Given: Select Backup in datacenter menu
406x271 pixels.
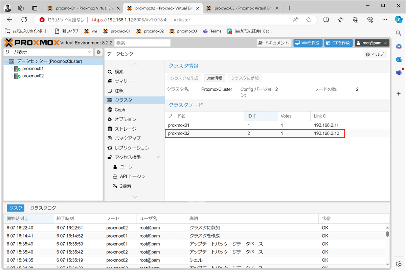Looking at the screenshot, I should 135,138.
